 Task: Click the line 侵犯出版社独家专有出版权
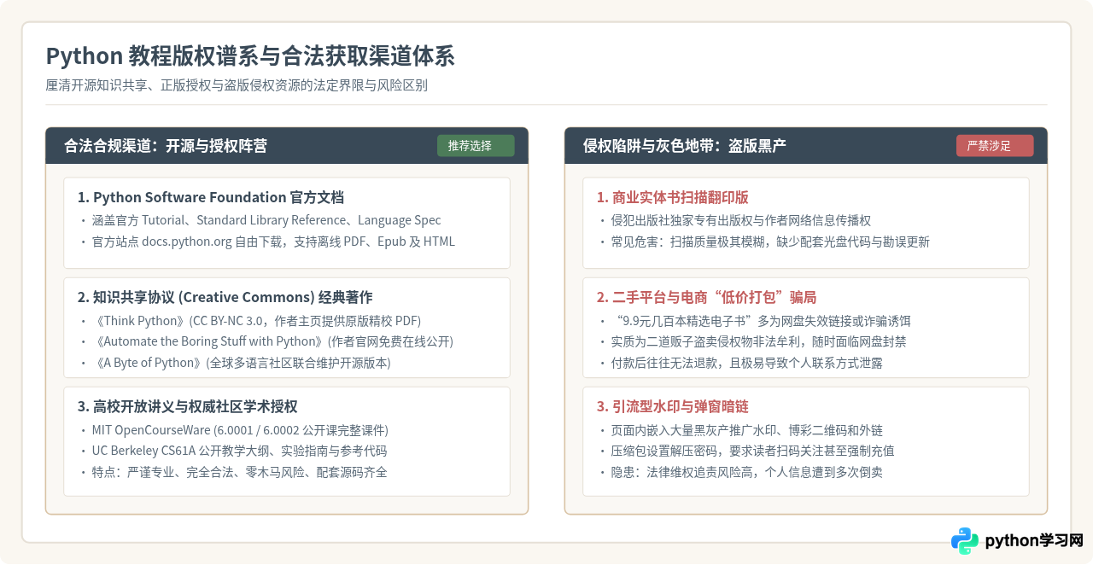point(741,220)
